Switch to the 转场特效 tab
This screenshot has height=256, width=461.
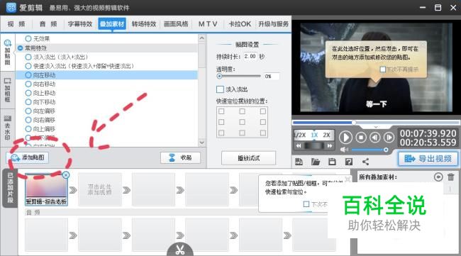pos(144,24)
